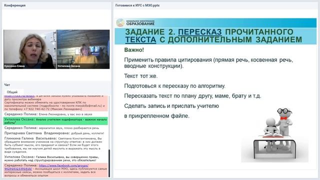Image resolution: width=320 pixels, height=180 pixels.
Task: Click the Чат panel header
Action: (56, 84)
